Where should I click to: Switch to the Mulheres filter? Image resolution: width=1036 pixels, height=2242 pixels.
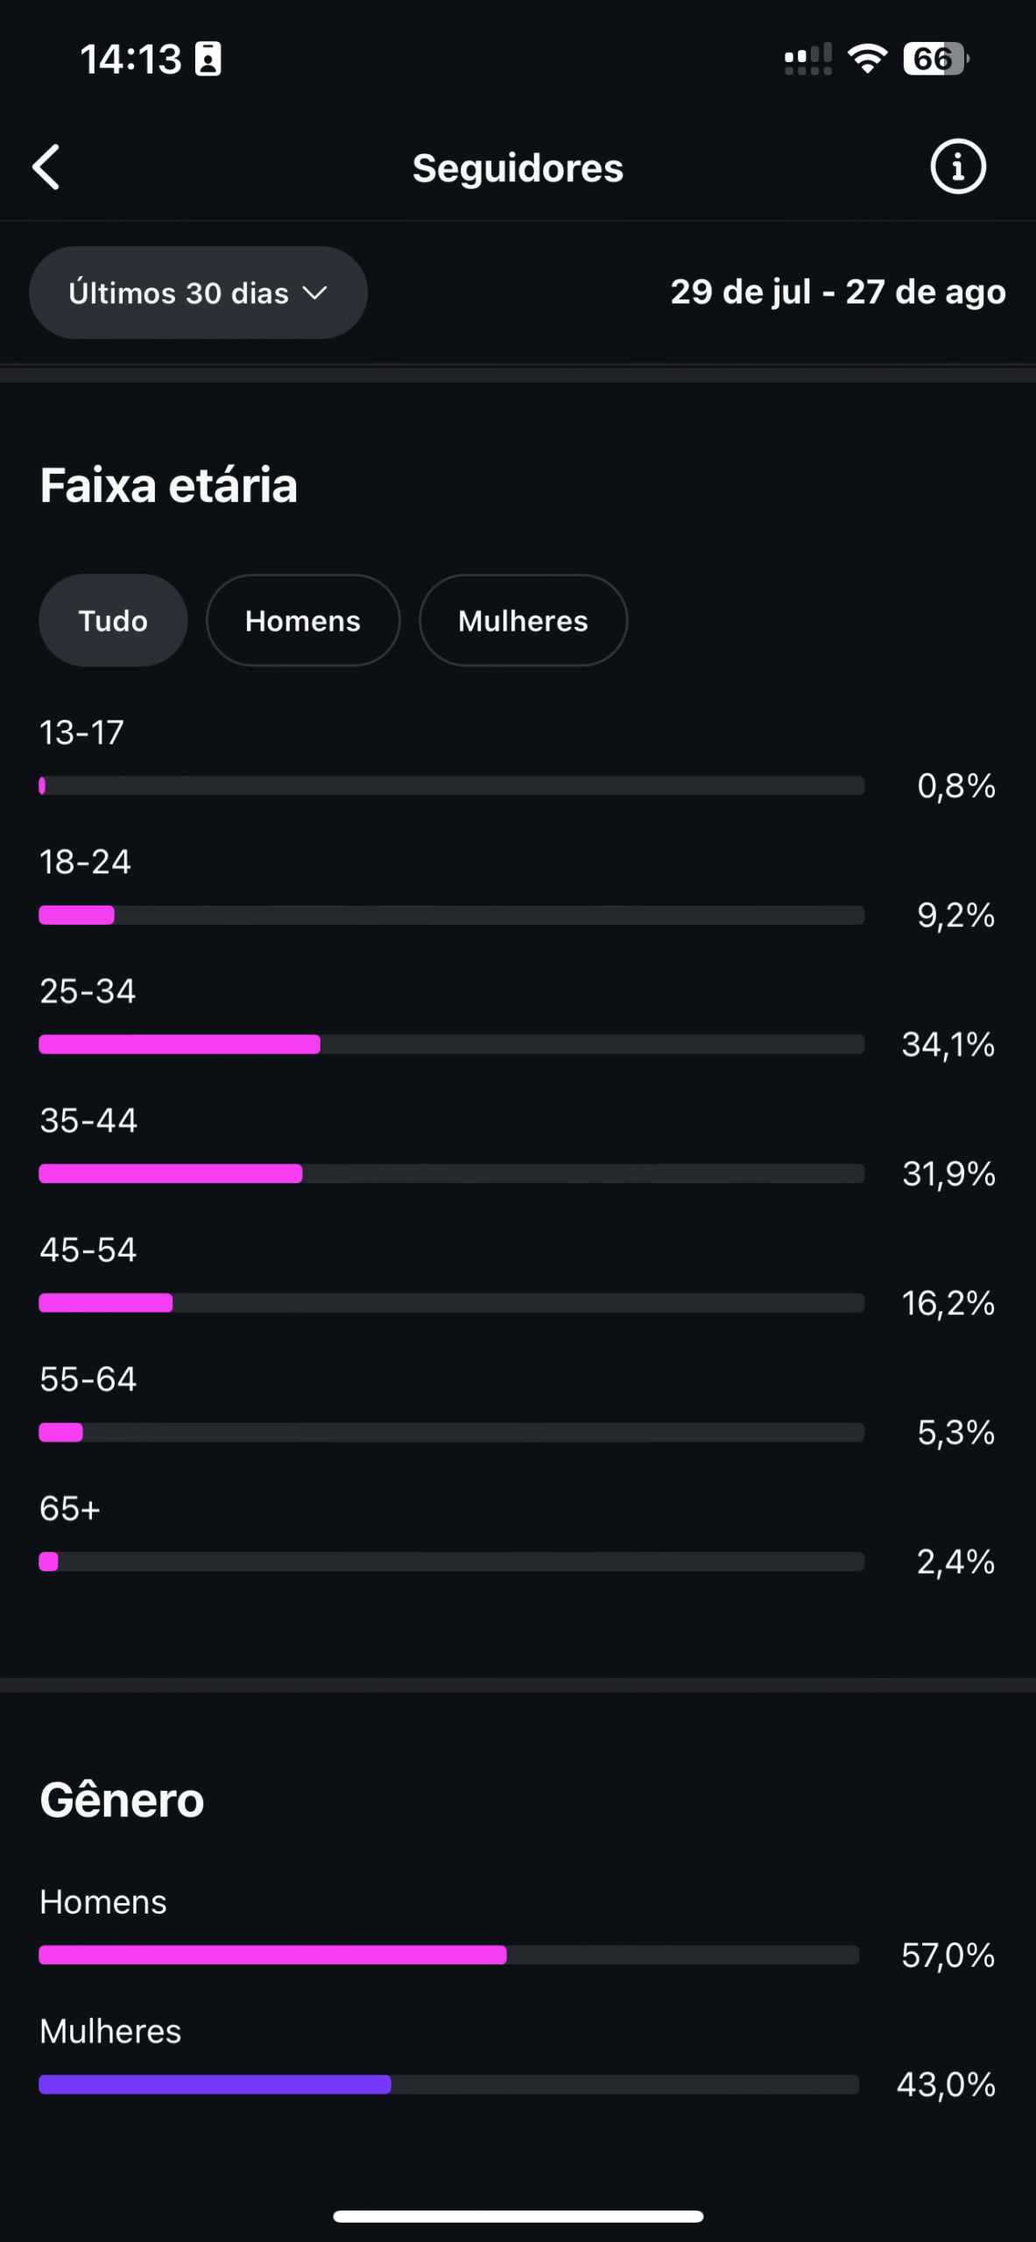[523, 620]
